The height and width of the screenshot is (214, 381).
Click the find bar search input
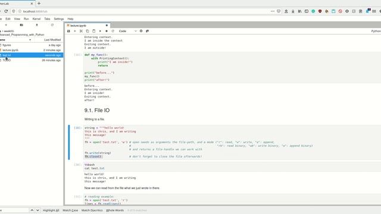pyautogui.click(x=14, y=210)
